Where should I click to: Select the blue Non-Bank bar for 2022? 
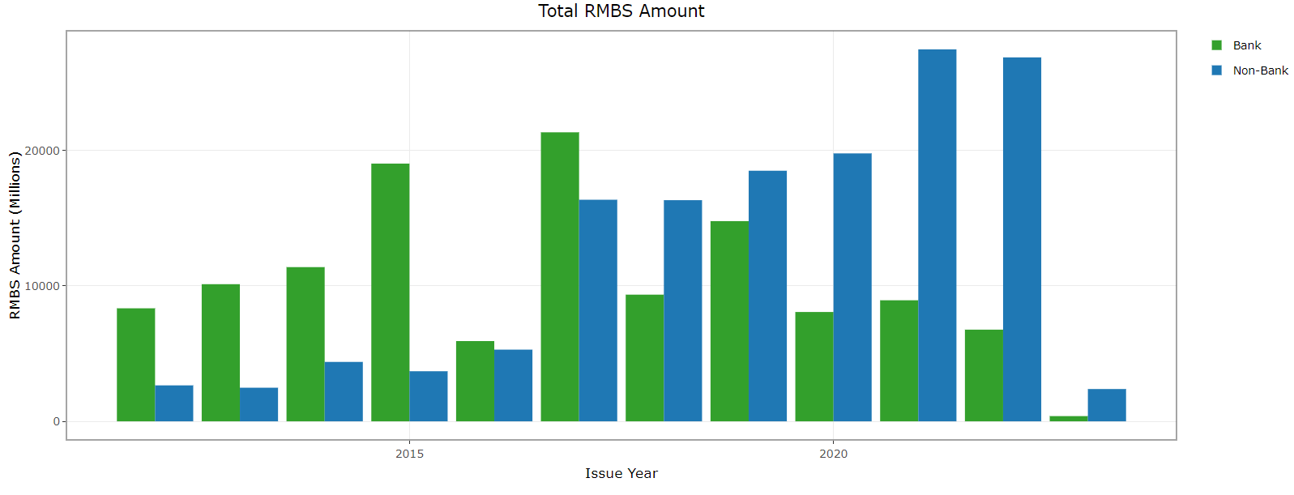1022,239
